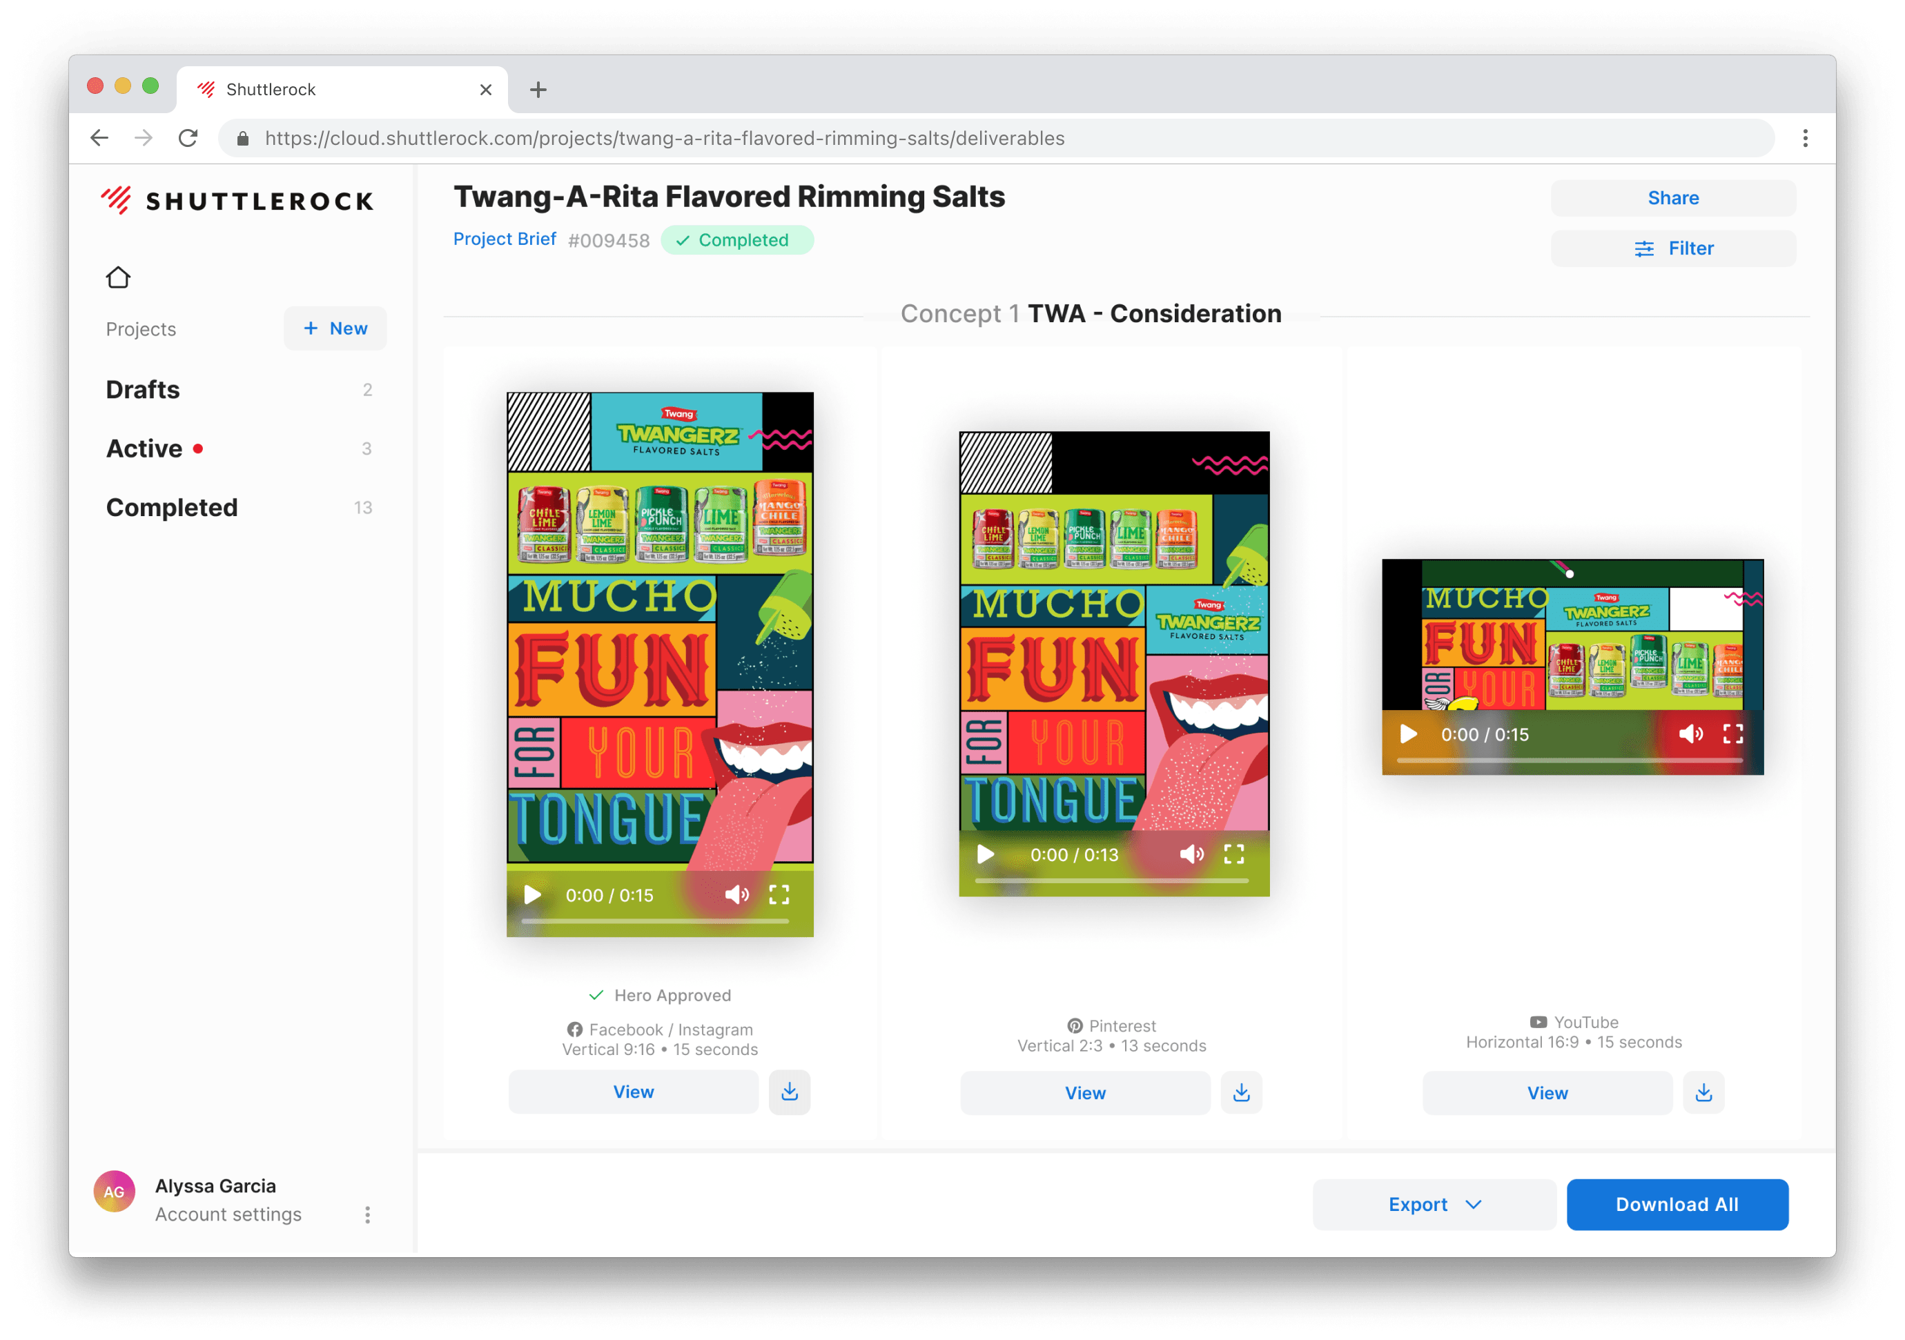This screenshot has width=1905, height=1340.
Task: Mute the Facebook / Instagram video
Action: click(x=736, y=895)
